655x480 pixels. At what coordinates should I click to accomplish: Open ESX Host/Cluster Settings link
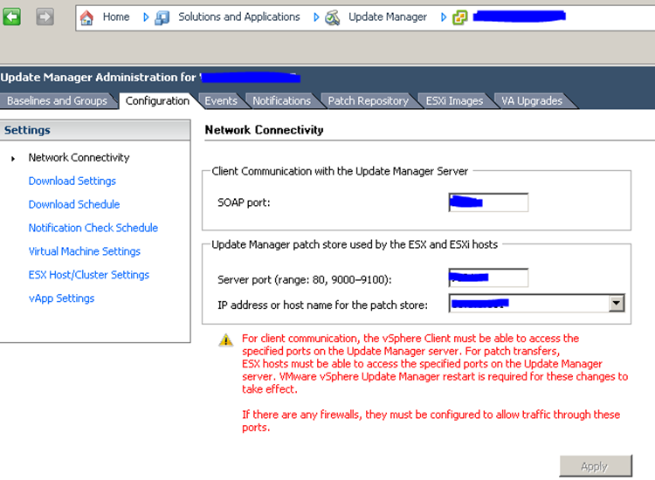pyautogui.click(x=88, y=275)
